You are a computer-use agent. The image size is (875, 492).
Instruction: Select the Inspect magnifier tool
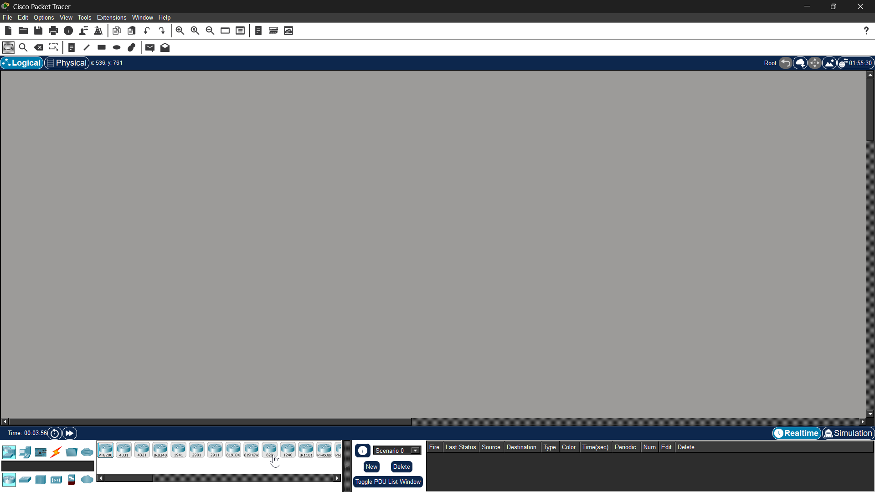point(23,47)
